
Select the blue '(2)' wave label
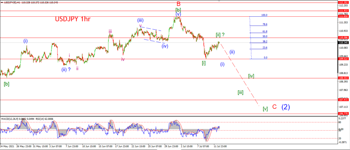[285, 107]
